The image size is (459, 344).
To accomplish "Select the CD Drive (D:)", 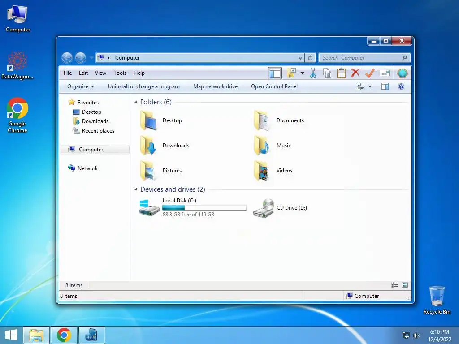I will click(280, 208).
